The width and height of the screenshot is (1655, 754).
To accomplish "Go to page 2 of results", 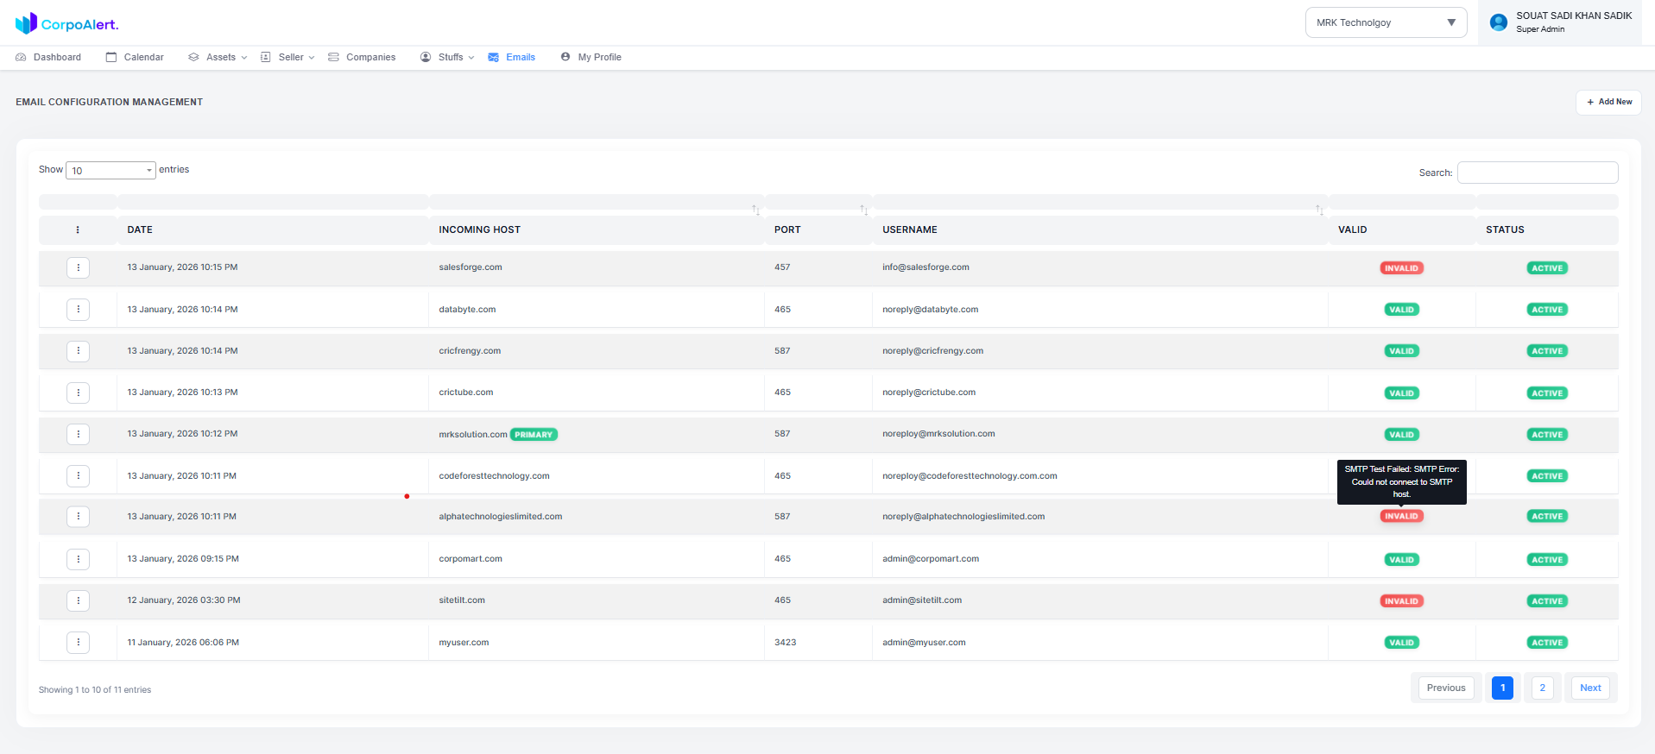I will pyautogui.click(x=1542, y=688).
